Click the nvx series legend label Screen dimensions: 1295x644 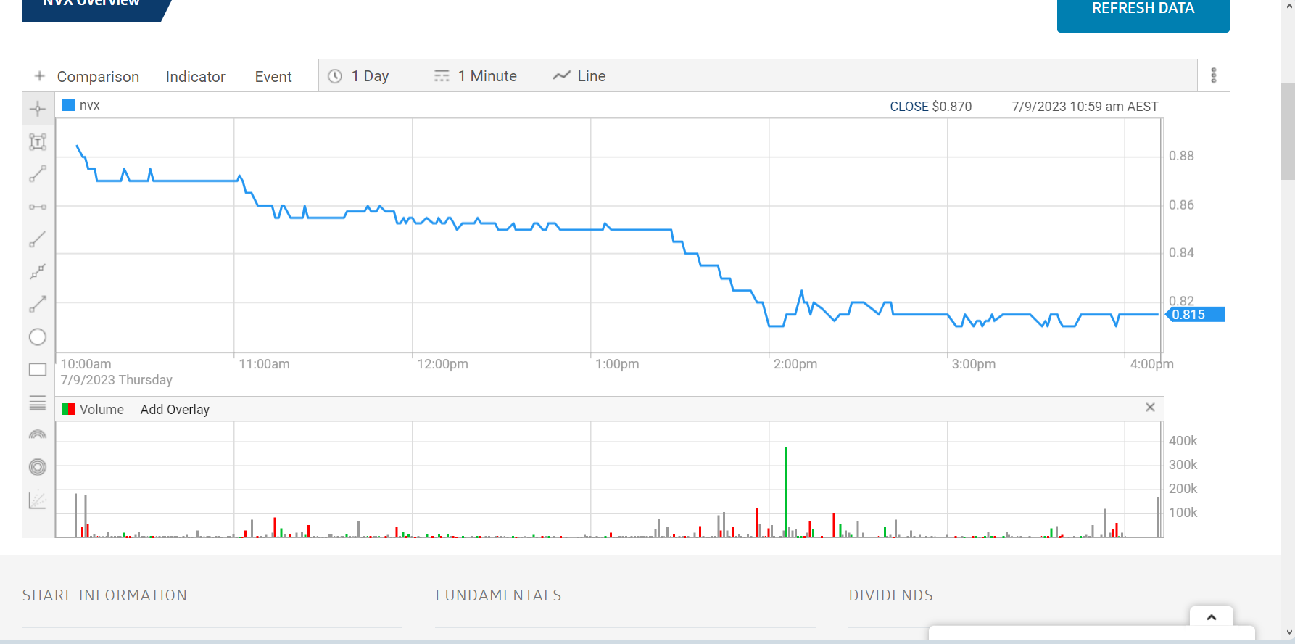[90, 105]
